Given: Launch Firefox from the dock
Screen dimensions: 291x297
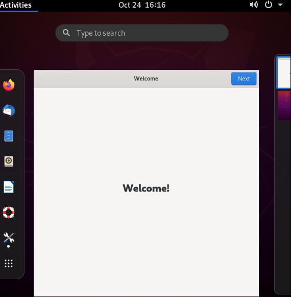Looking at the screenshot, I should (x=9, y=85).
